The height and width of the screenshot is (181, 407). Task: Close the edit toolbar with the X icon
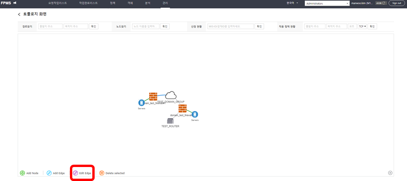(x=390, y=173)
